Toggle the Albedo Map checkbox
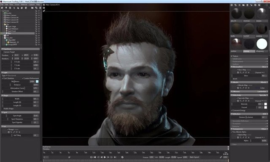270x162 pixels. click(237, 85)
